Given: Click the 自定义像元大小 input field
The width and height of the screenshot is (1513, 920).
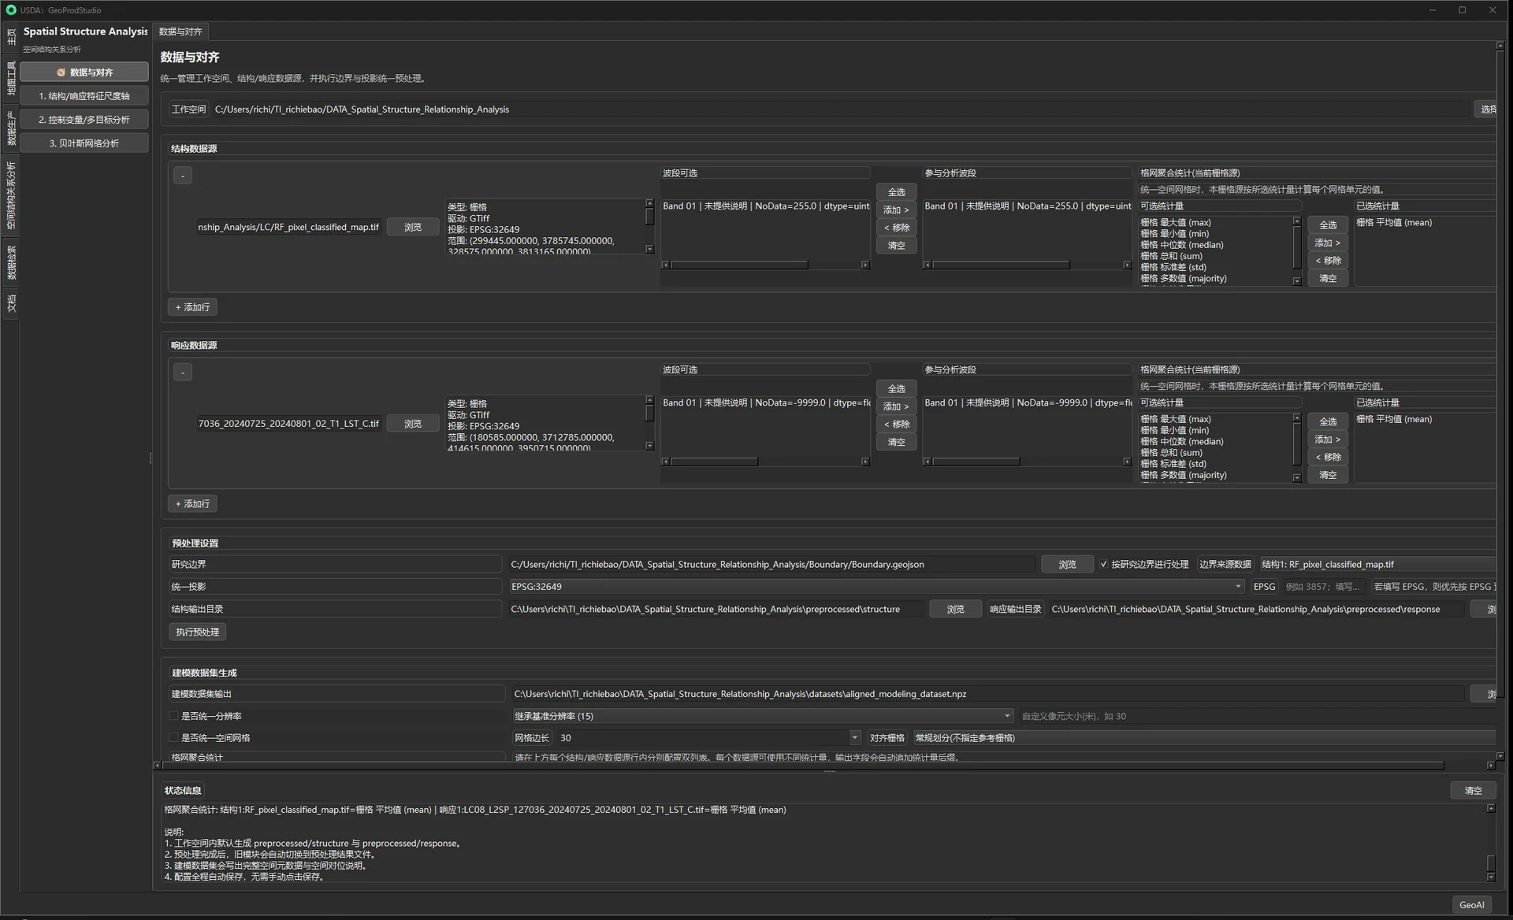Looking at the screenshot, I should [x=1257, y=716].
